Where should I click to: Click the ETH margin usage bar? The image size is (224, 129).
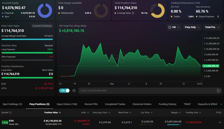pyautogui.click(x=174, y=125)
